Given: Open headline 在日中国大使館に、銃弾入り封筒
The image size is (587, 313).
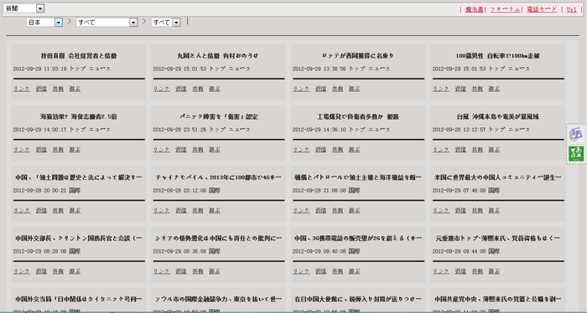Looking at the screenshot, I should tap(358, 299).
